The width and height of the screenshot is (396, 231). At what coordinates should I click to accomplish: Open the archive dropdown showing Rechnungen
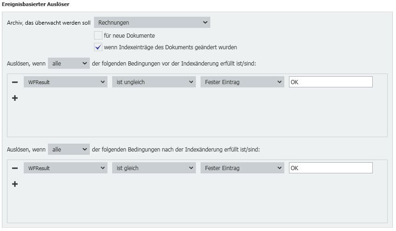coord(152,22)
